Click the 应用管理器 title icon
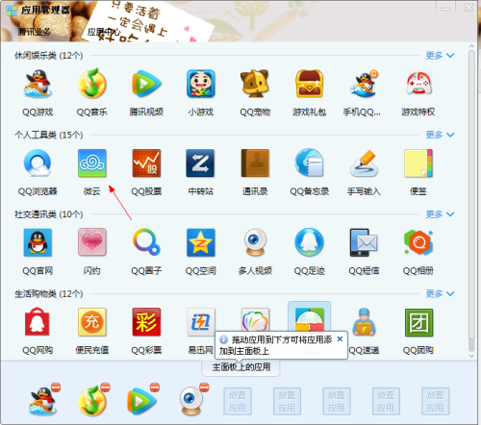 pyautogui.click(x=12, y=11)
